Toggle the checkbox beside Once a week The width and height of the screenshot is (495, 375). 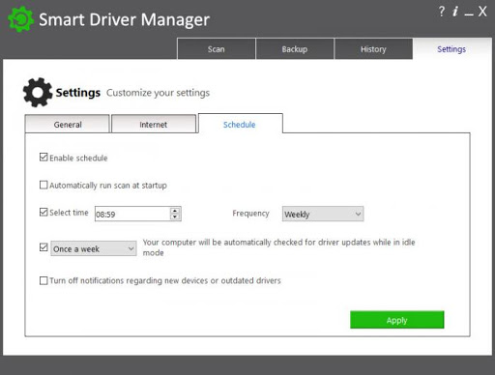click(44, 247)
